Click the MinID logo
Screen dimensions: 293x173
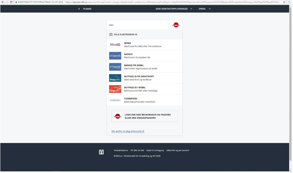[x=115, y=45]
